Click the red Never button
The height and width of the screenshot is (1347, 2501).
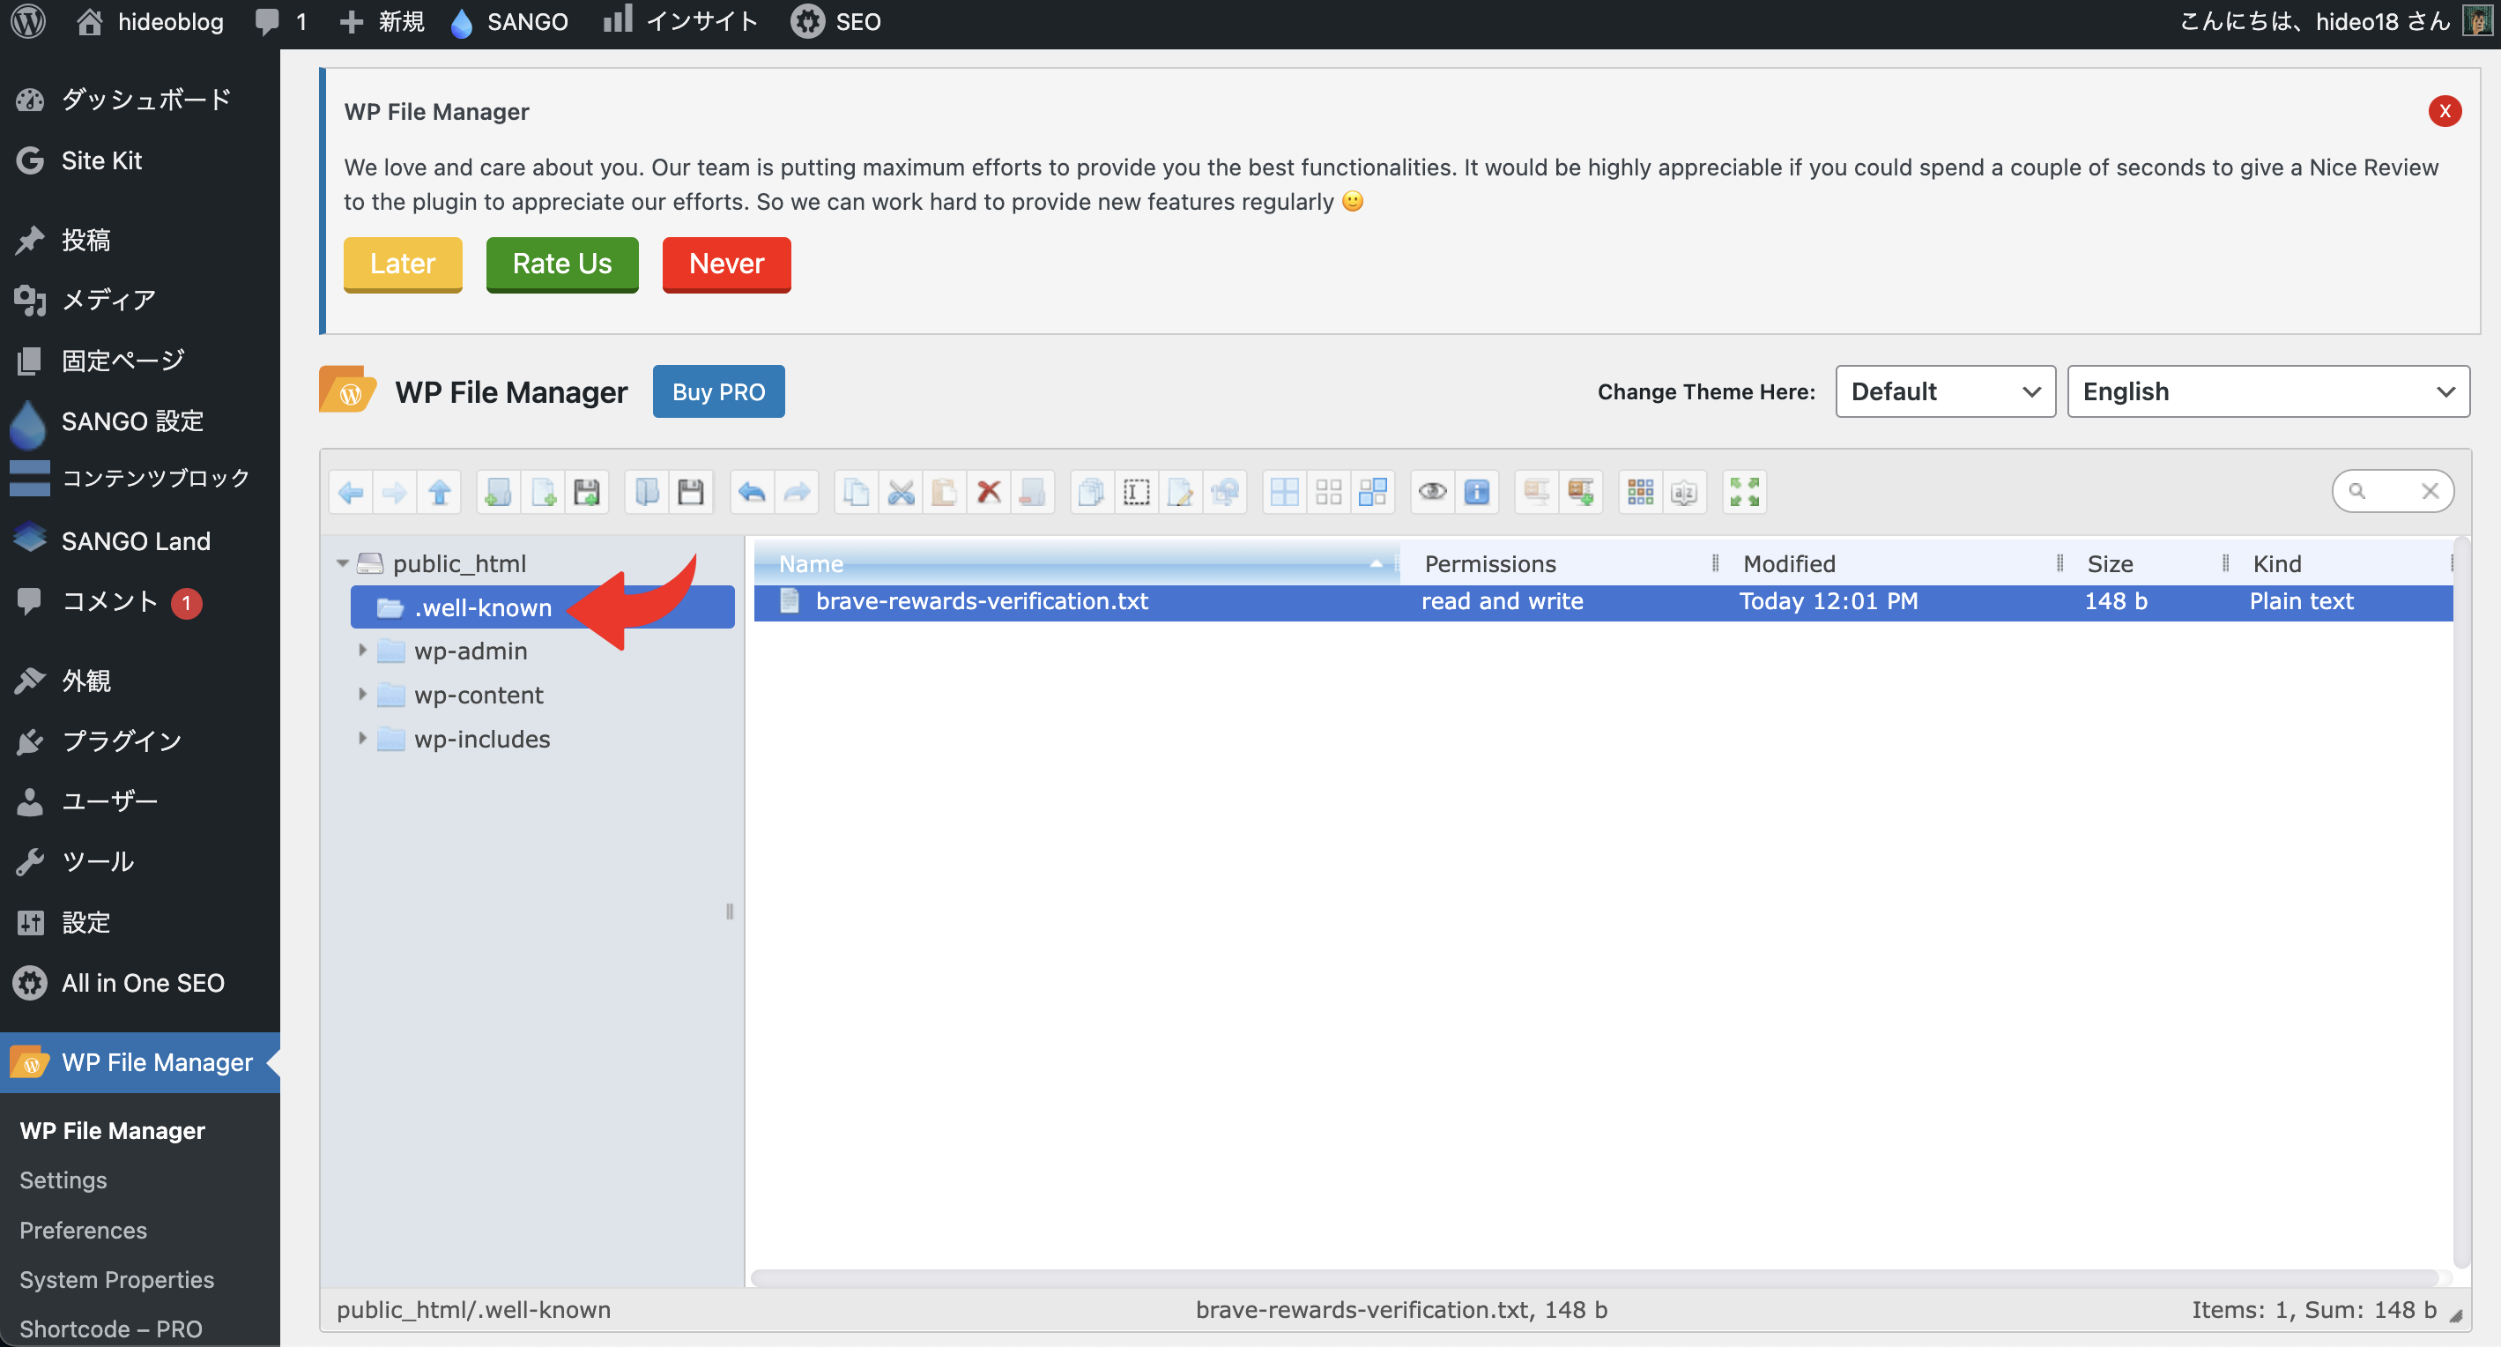[726, 264]
